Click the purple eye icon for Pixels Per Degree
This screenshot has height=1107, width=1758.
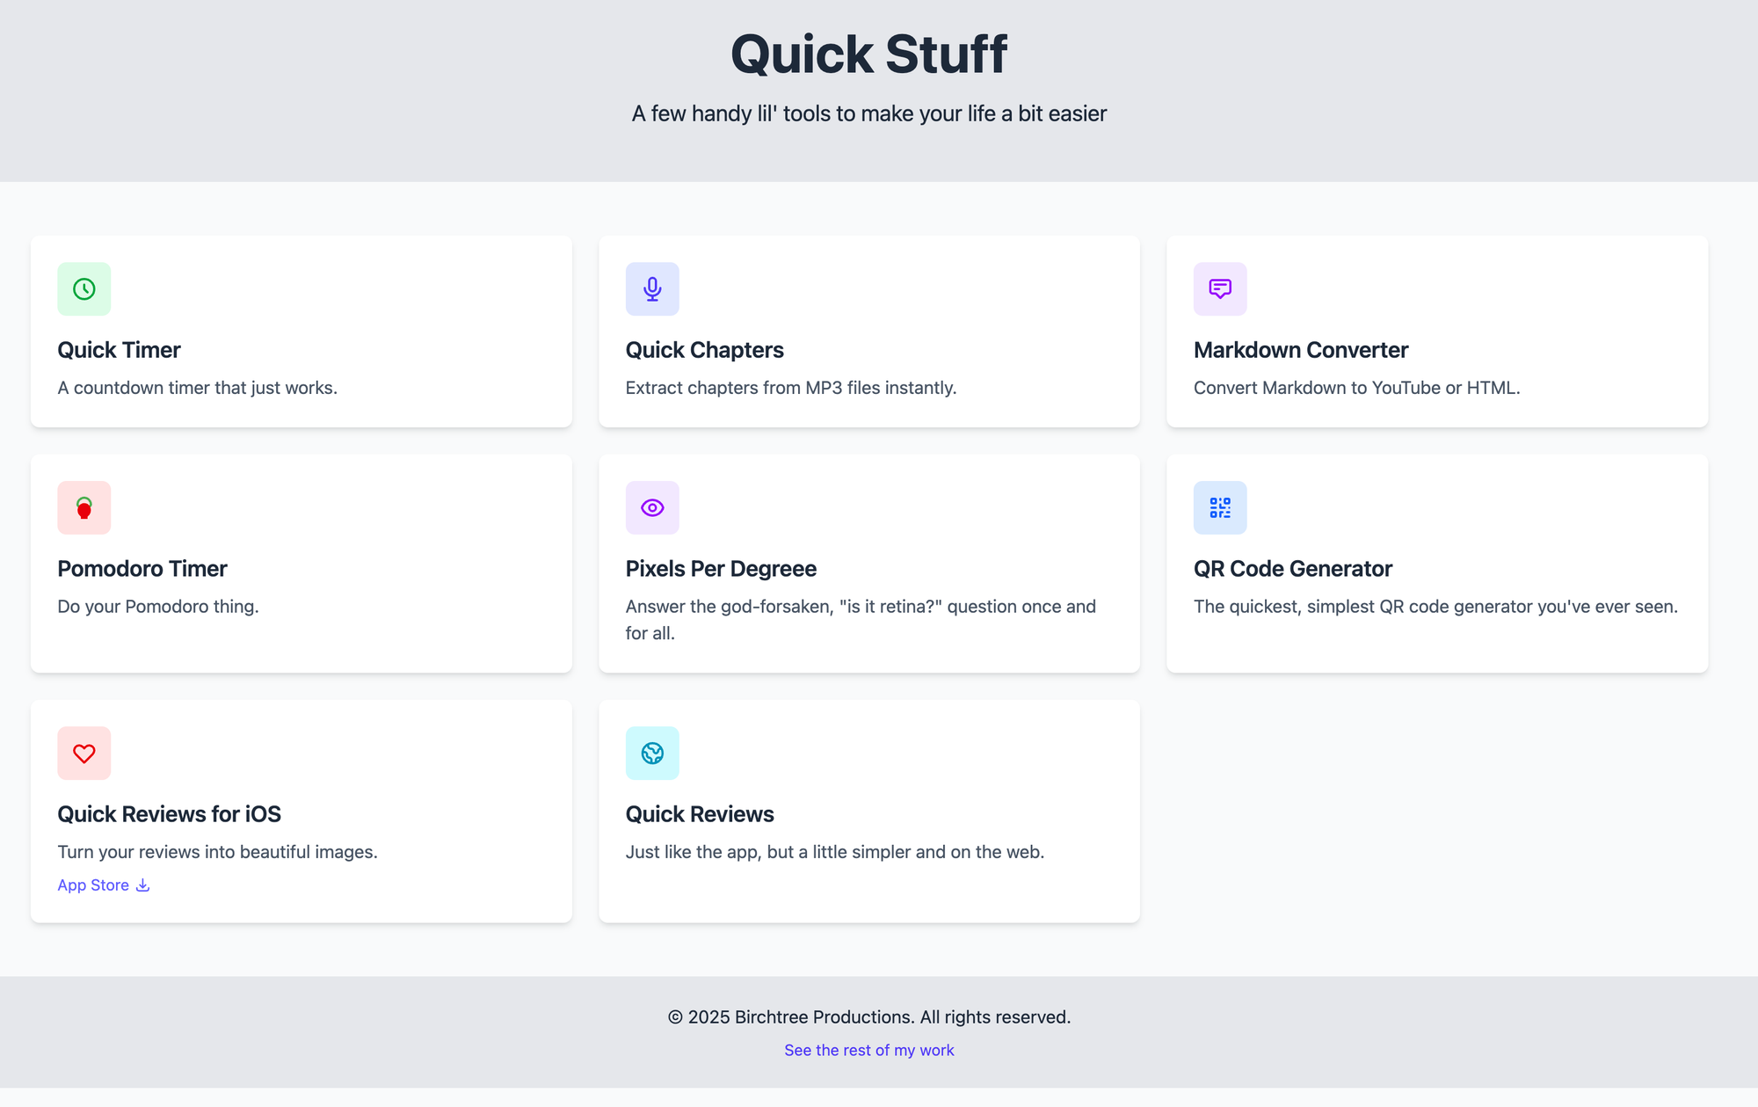[x=652, y=507]
